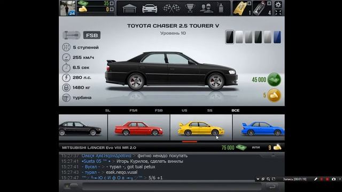Click the weight icon beside 1480 кг

(x=66, y=87)
